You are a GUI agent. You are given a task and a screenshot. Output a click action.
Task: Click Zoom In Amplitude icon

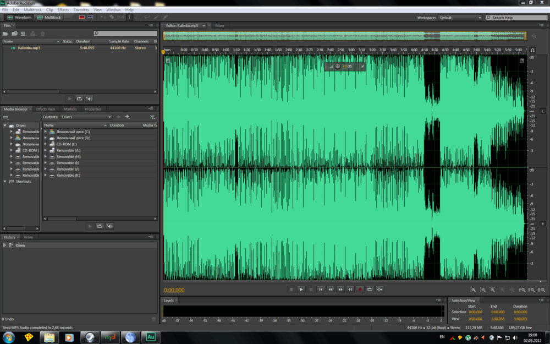coord(472,290)
